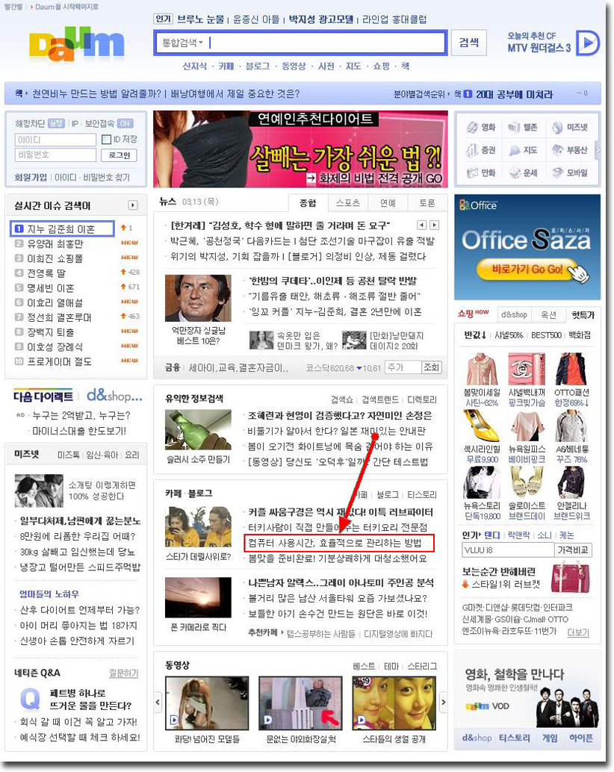
Task: Open the 더보기 shopping mall link
Action: (x=578, y=632)
